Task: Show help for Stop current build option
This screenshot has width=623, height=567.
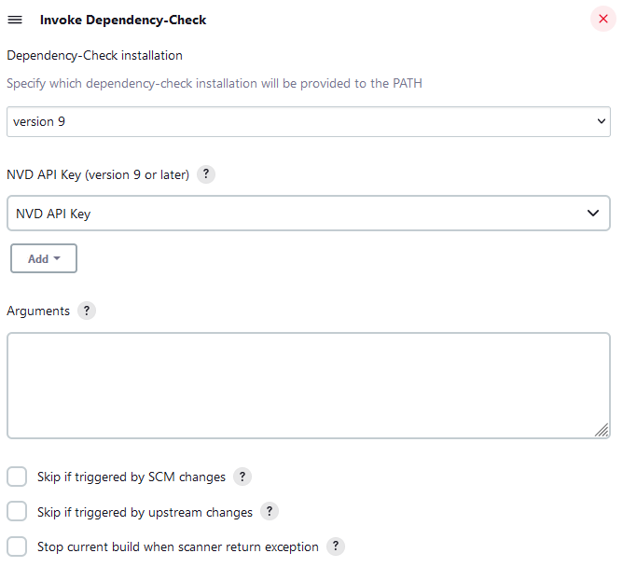Action: point(336,546)
